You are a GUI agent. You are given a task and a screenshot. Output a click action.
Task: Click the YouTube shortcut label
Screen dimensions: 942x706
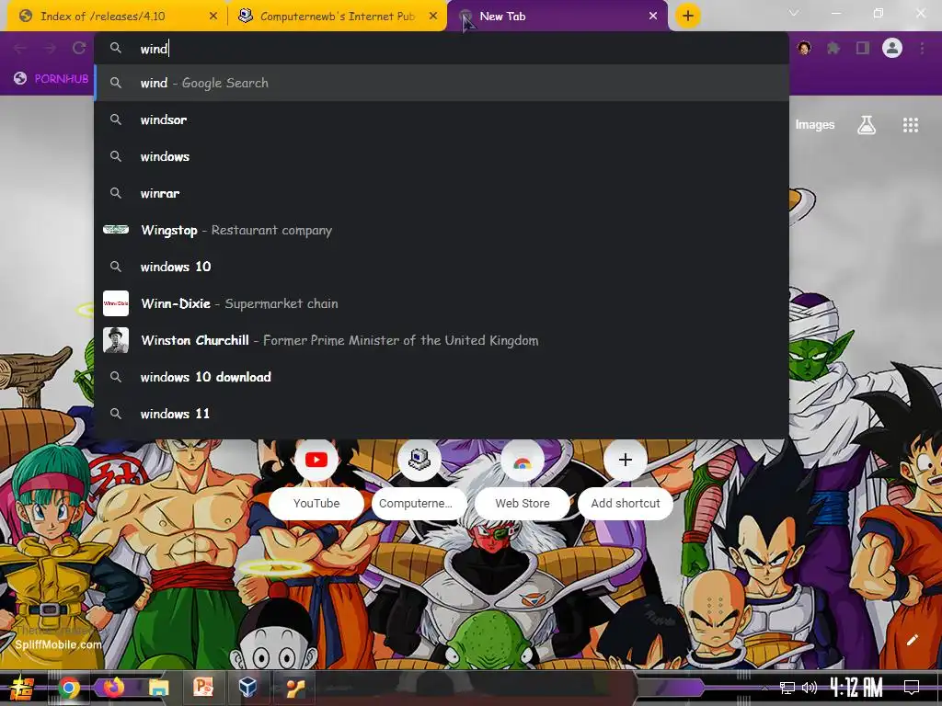coord(316,503)
